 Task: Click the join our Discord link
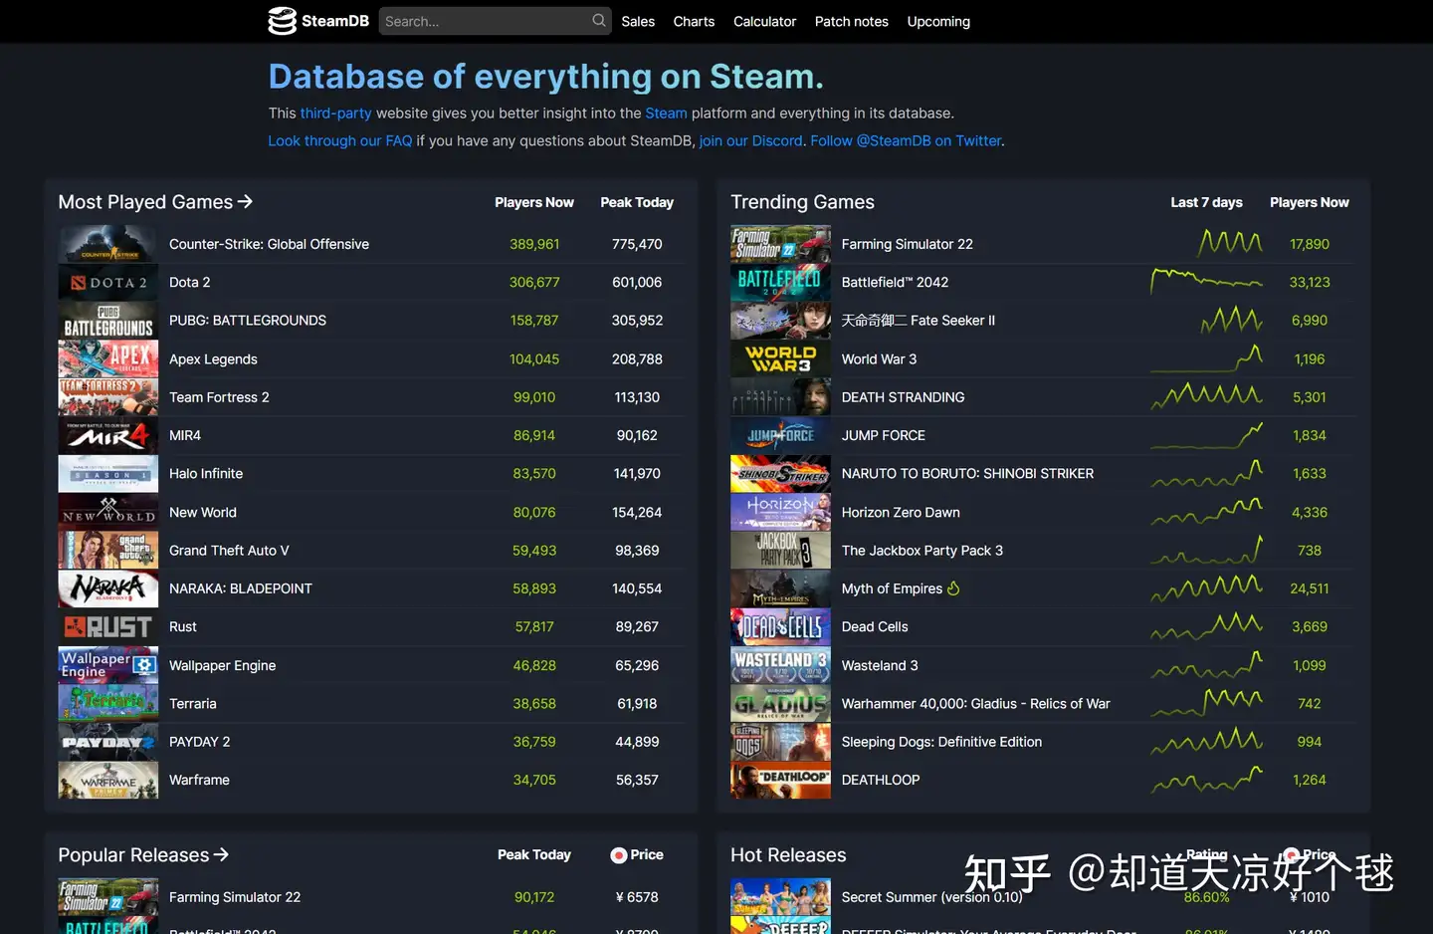(750, 140)
